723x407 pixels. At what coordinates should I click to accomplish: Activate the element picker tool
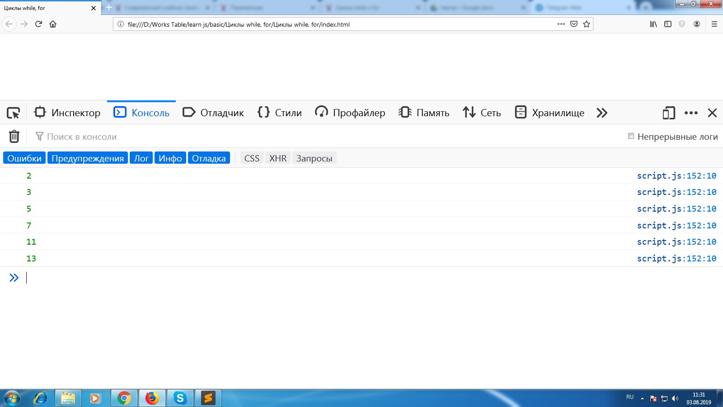[x=13, y=113]
